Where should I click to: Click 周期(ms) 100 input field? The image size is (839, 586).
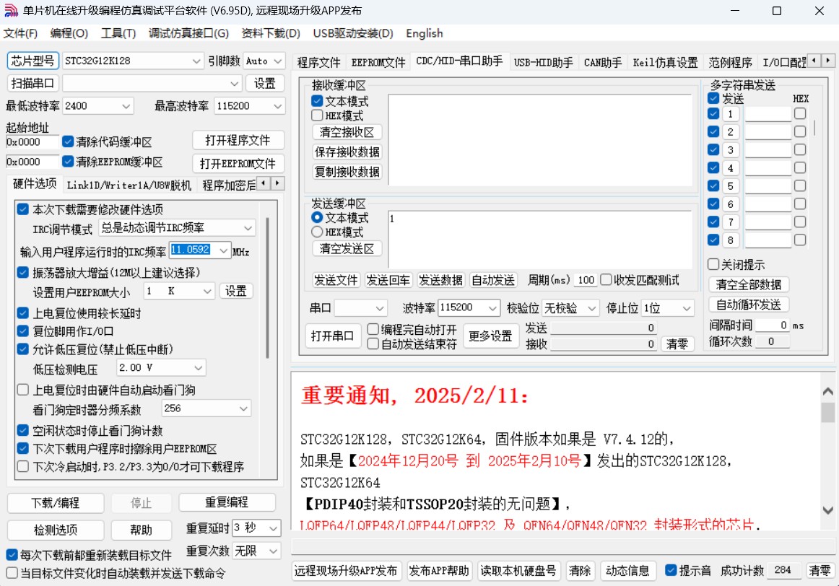(586, 280)
